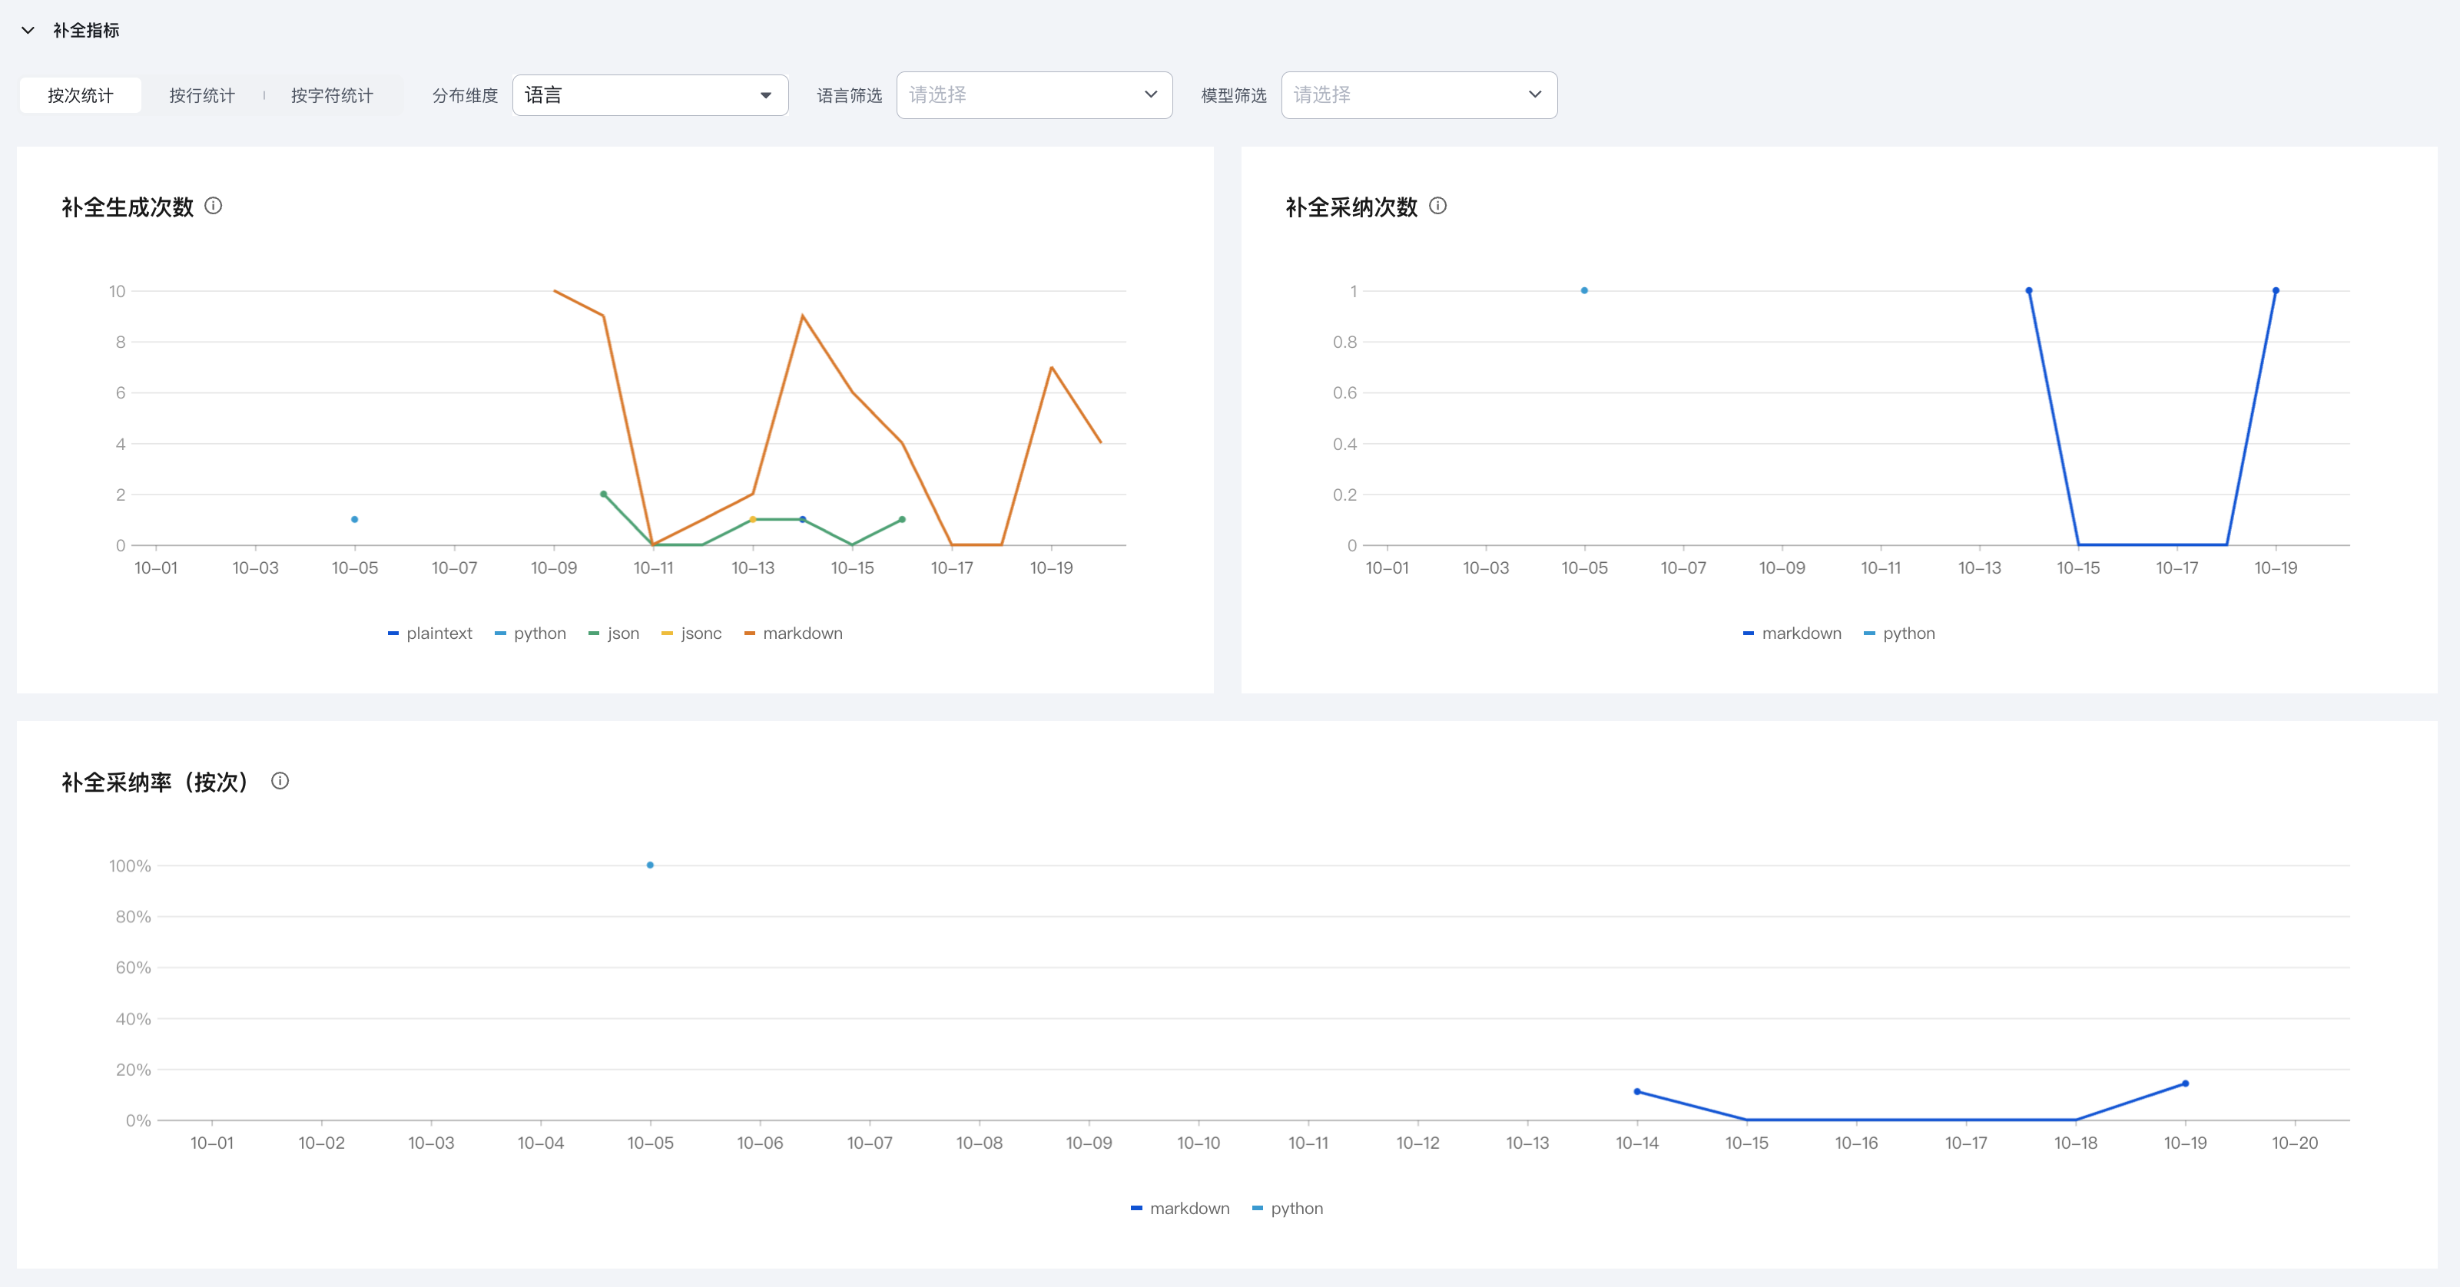This screenshot has height=1287, width=2460.
Task: Toggle jsonc legend in 补全生成次数 chart
Action: pos(691,633)
